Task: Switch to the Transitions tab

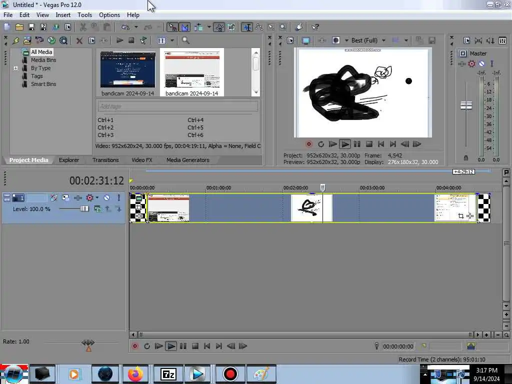Action: (x=105, y=160)
